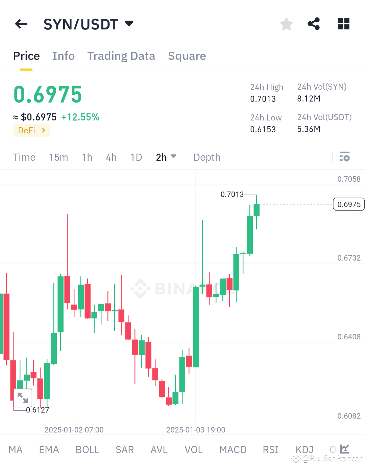
Task: Open the 2h timeframe dropdown
Action: point(166,157)
